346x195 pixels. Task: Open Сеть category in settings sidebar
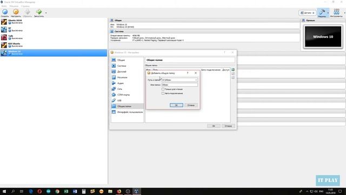point(128,89)
